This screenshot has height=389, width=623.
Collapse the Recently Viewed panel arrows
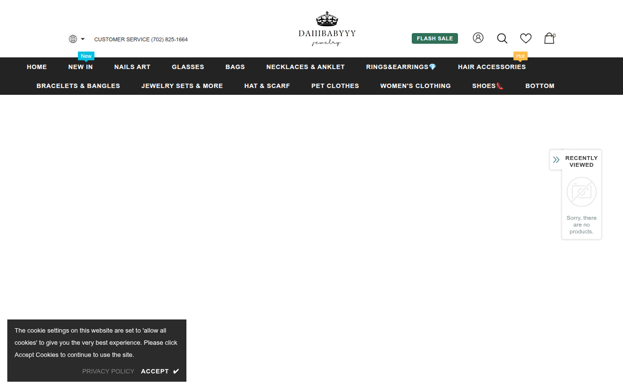coord(556,159)
